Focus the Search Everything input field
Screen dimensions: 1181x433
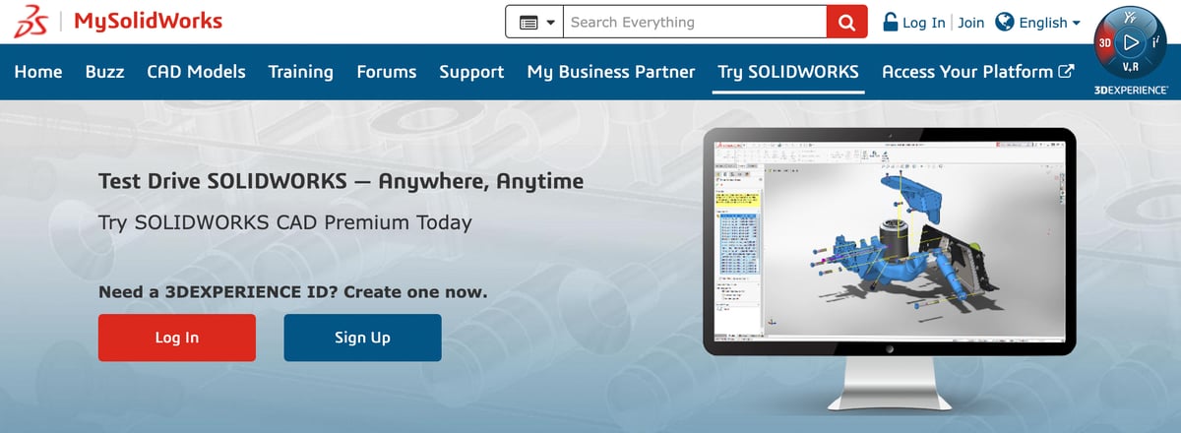coord(695,22)
